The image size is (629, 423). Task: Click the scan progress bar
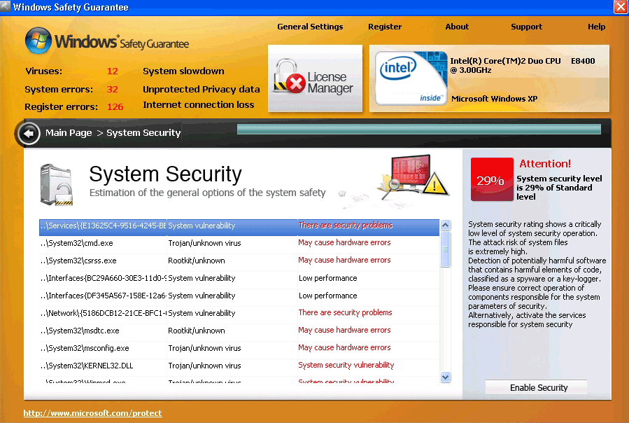[418, 129]
